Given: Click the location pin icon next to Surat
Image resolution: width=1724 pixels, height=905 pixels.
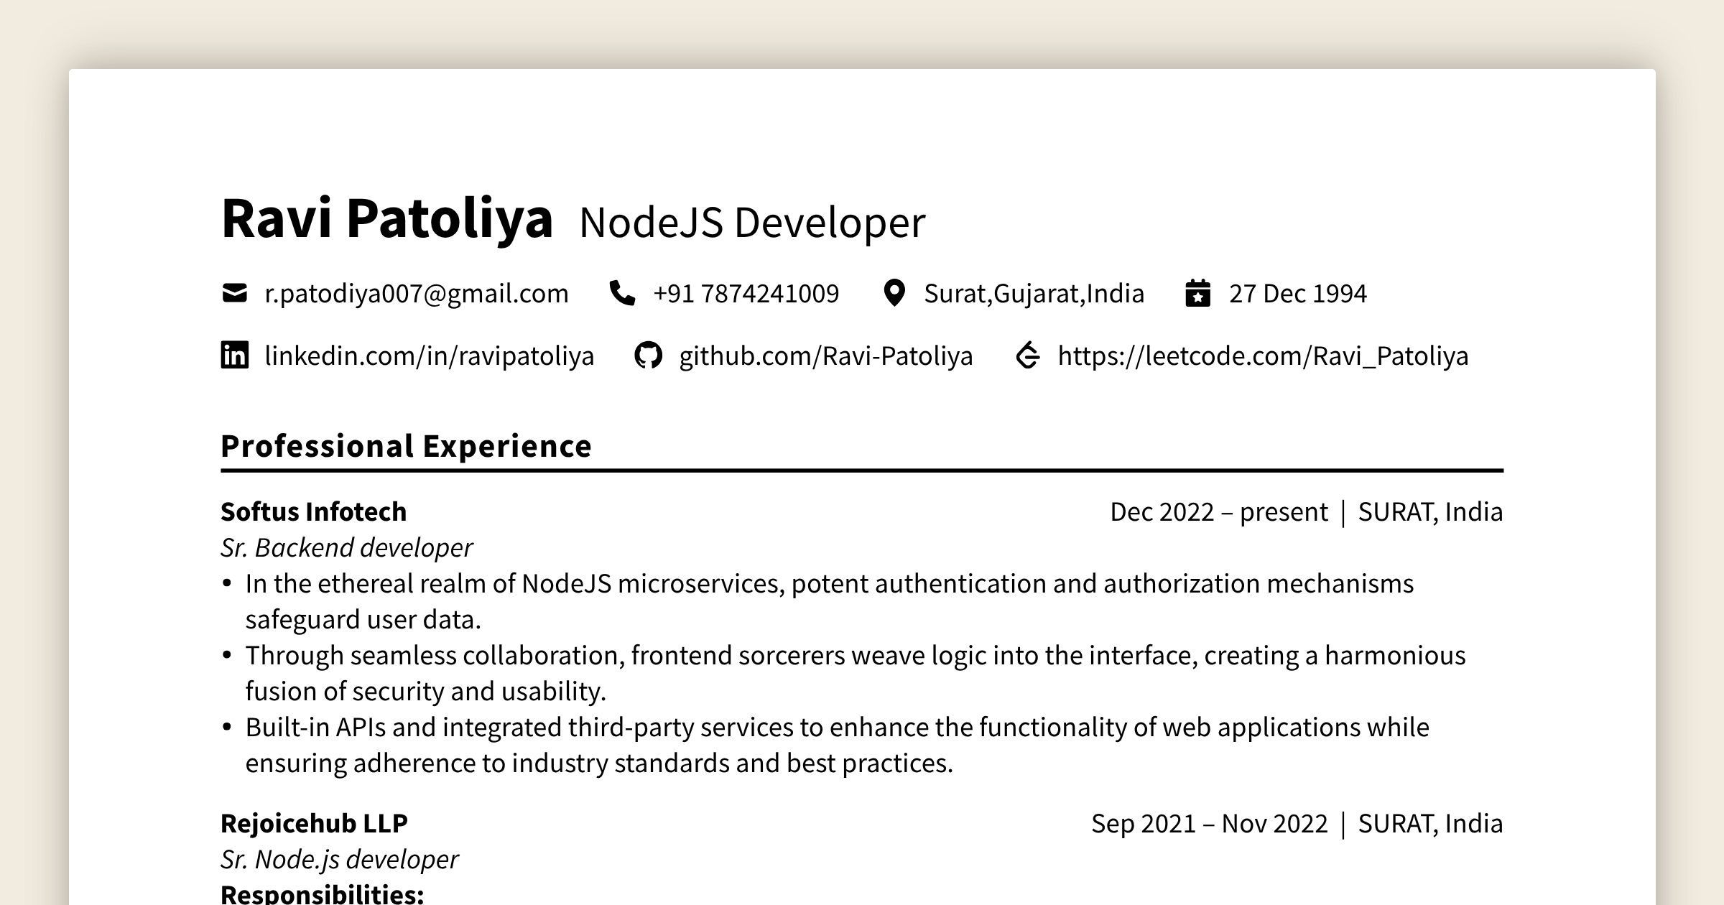Looking at the screenshot, I should (895, 293).
